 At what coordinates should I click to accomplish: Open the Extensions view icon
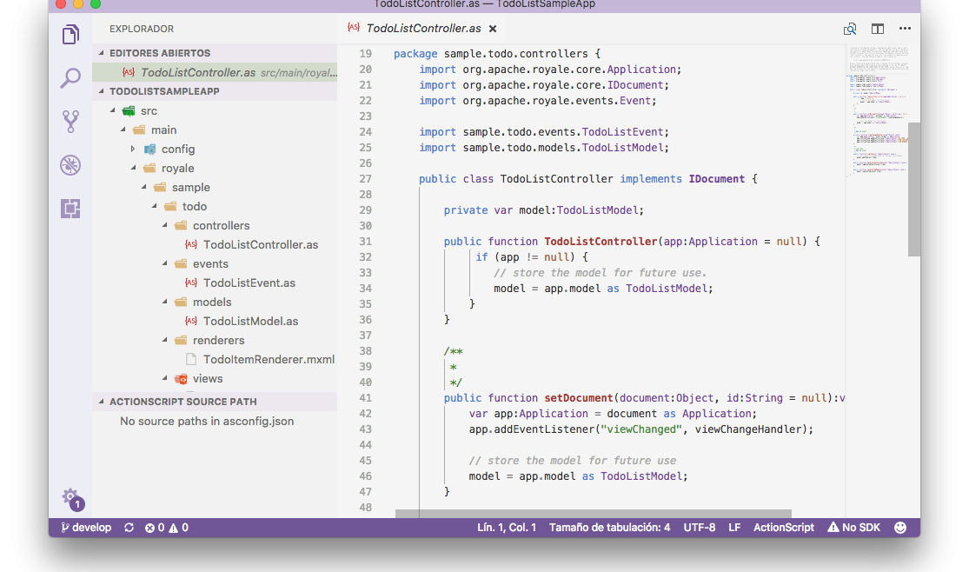tap(70, 209)
